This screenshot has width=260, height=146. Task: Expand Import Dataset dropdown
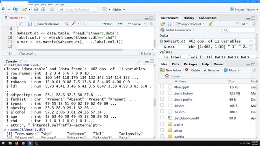click(x=190, y=24)
